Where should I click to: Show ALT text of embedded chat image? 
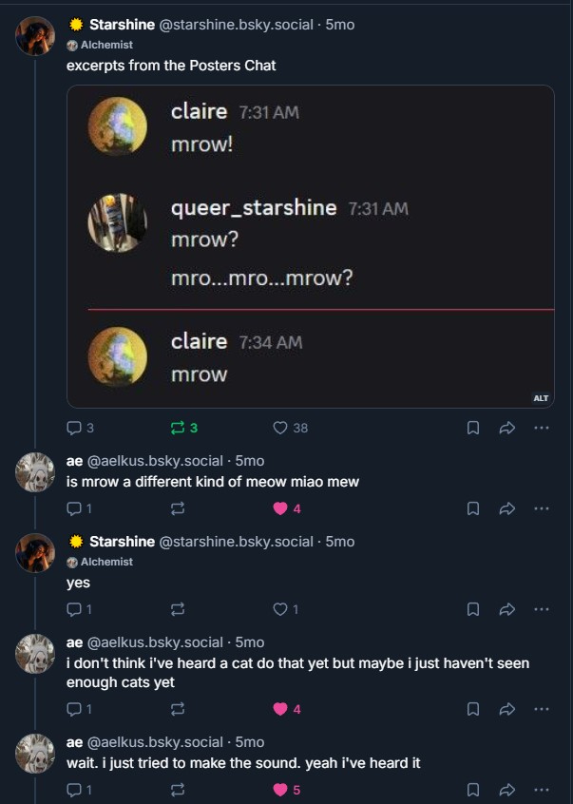541,398
